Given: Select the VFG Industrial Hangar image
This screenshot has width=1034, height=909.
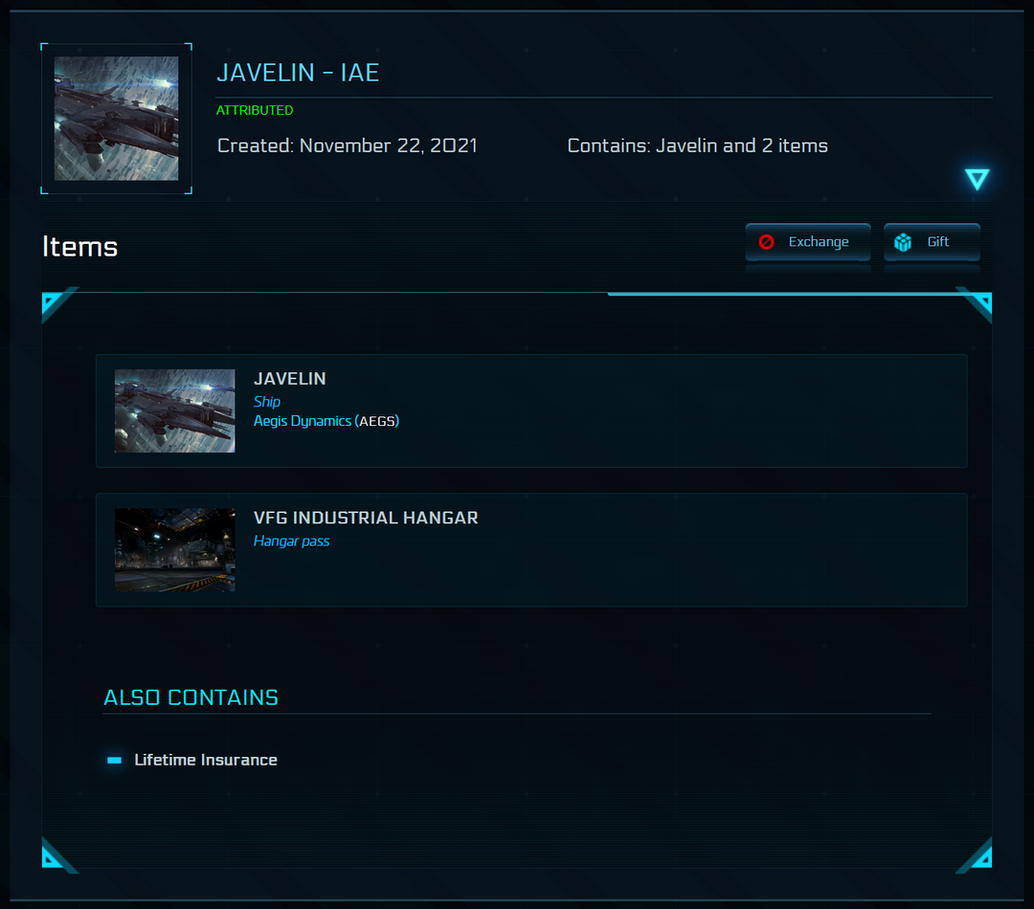Looking at the screenshot, I should pos(174,549).
